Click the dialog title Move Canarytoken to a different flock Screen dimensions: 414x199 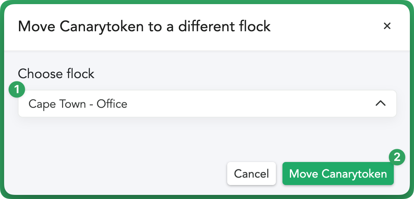pos(144,26)
